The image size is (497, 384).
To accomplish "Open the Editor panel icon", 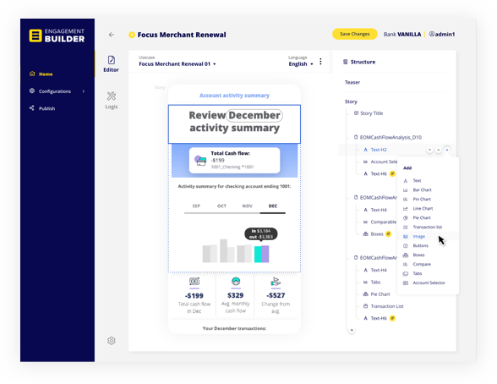I will [112, 60].
